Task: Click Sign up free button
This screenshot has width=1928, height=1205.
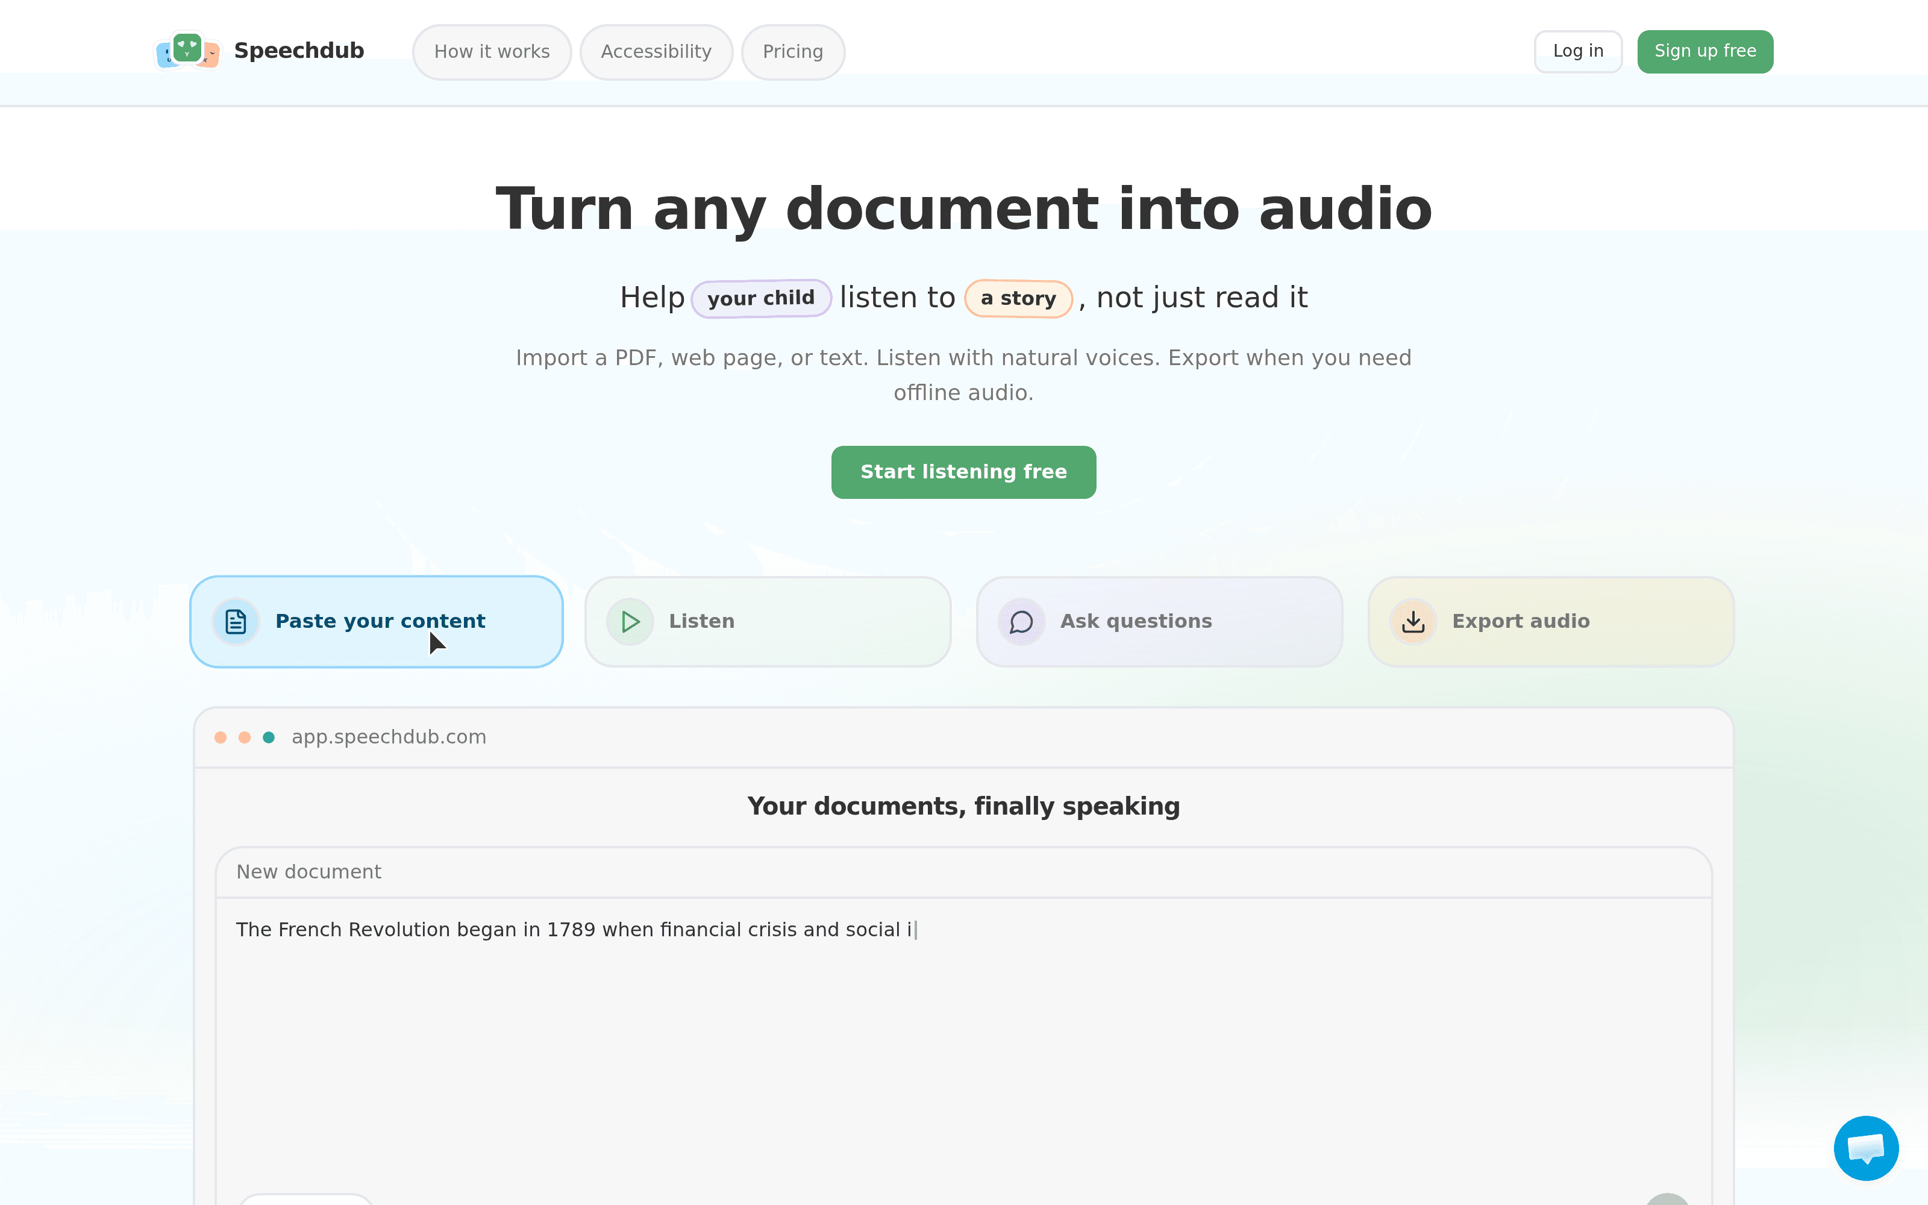Action: coord(1705,52)
